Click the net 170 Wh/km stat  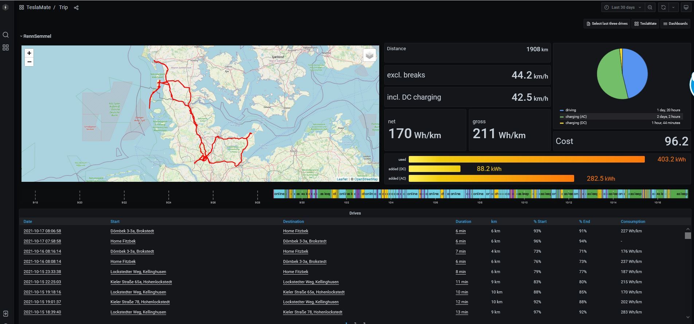coord(425,130)
